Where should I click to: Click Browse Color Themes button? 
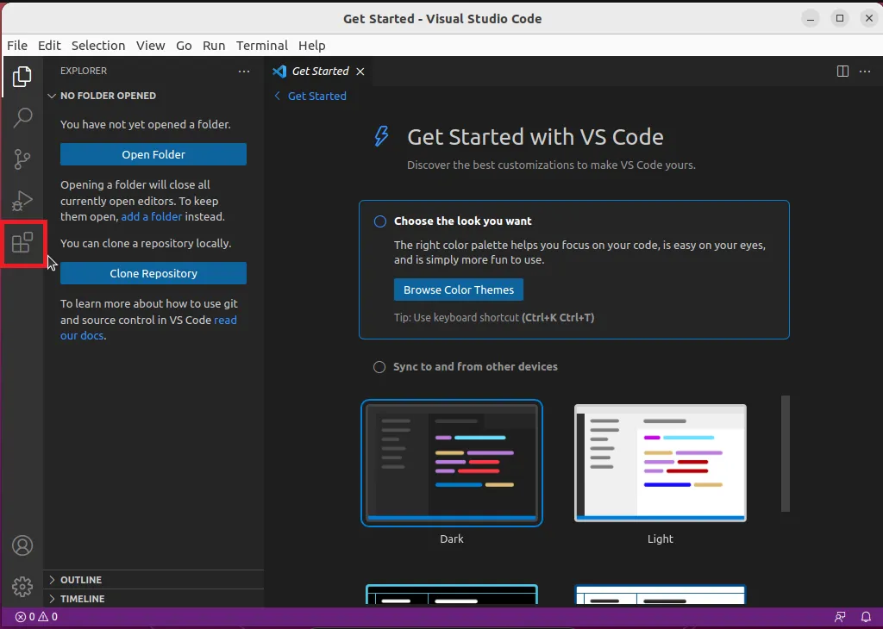(x=459, y=290)
